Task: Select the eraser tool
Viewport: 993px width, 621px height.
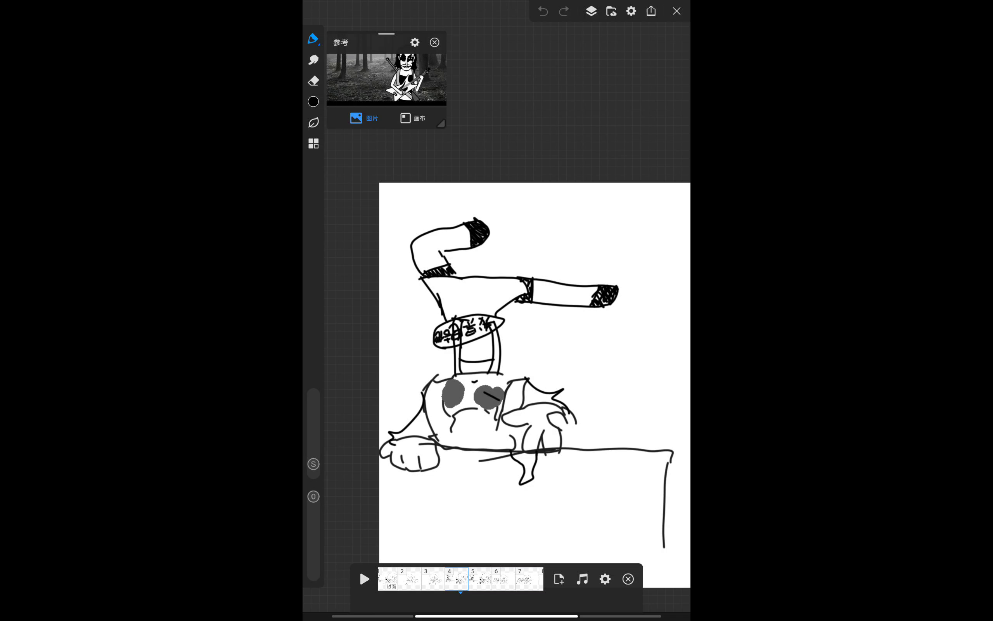Action: 313,81
